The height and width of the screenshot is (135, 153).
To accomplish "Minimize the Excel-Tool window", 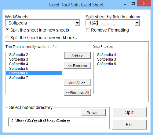I will [125, 4].
